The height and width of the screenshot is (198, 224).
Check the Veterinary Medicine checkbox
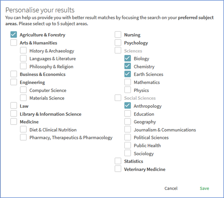coord(118,169)
